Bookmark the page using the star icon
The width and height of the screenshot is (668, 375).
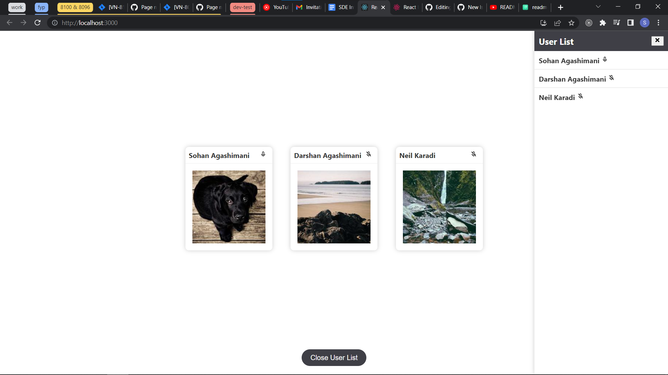pos(571,23)
